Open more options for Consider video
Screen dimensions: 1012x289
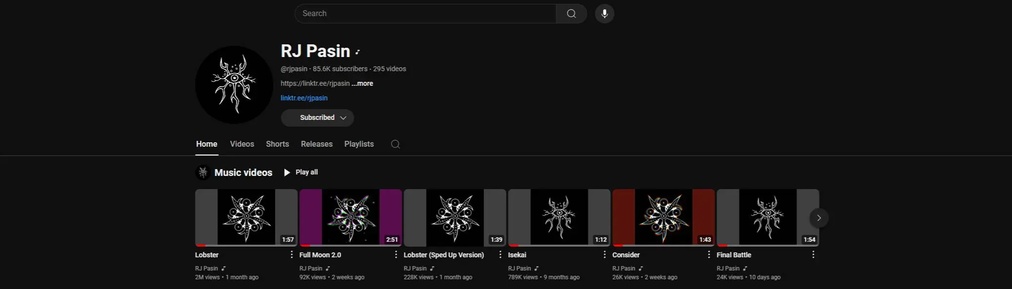709,254
